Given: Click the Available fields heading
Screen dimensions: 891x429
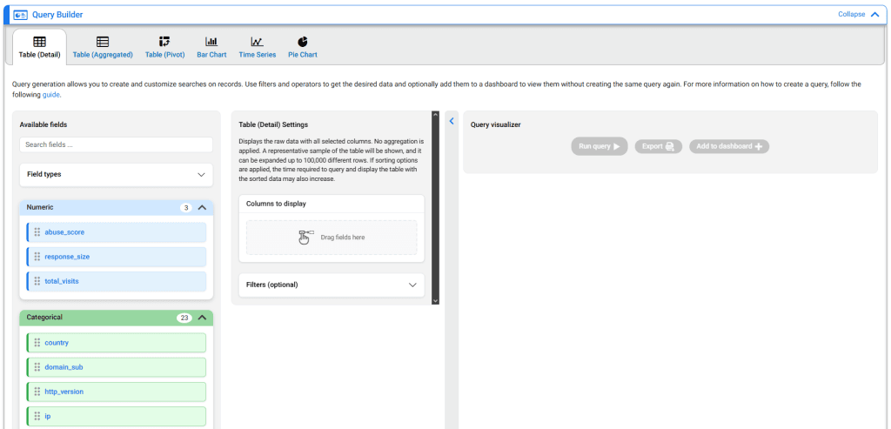Looking at the screenshot, I should [44, 124].
